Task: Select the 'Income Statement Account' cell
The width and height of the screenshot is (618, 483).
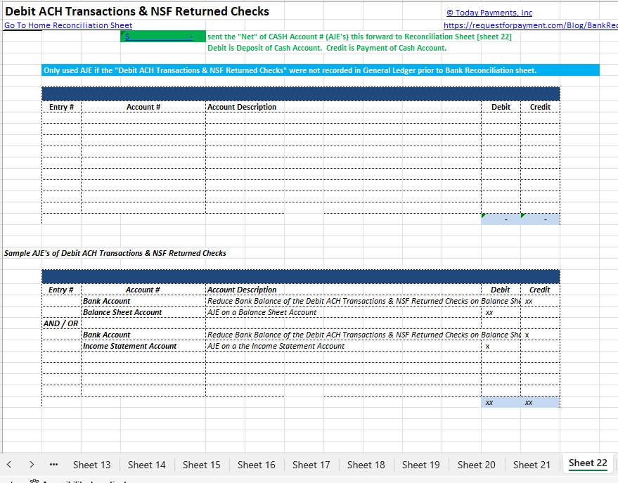Action: point(143,346)
